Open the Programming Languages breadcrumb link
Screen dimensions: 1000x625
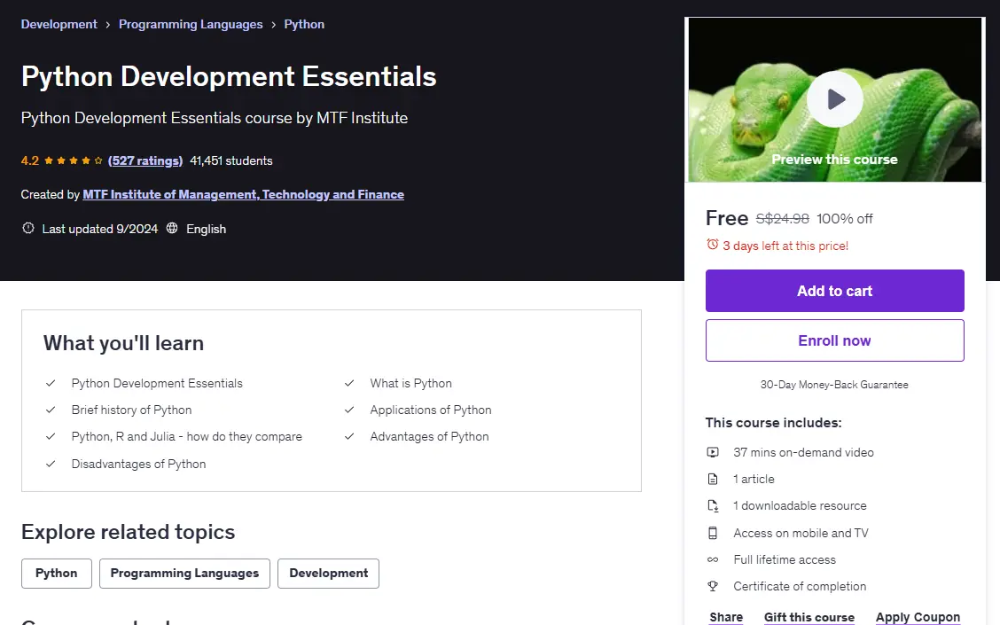point(191,24)
